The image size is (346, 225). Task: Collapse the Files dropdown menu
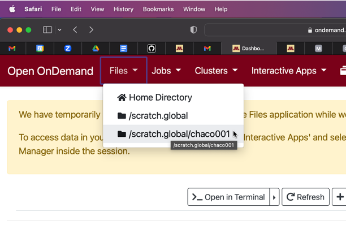click(x=124, y=71)
